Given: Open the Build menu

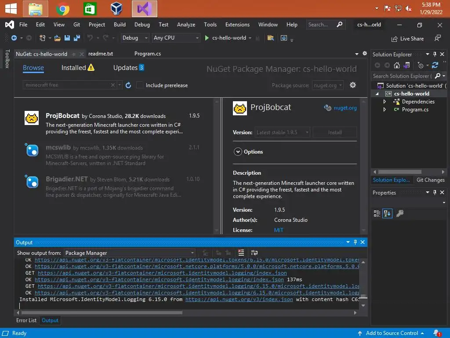Looking at the screenshot, I should pyautogui.click(x=120, y=25).
